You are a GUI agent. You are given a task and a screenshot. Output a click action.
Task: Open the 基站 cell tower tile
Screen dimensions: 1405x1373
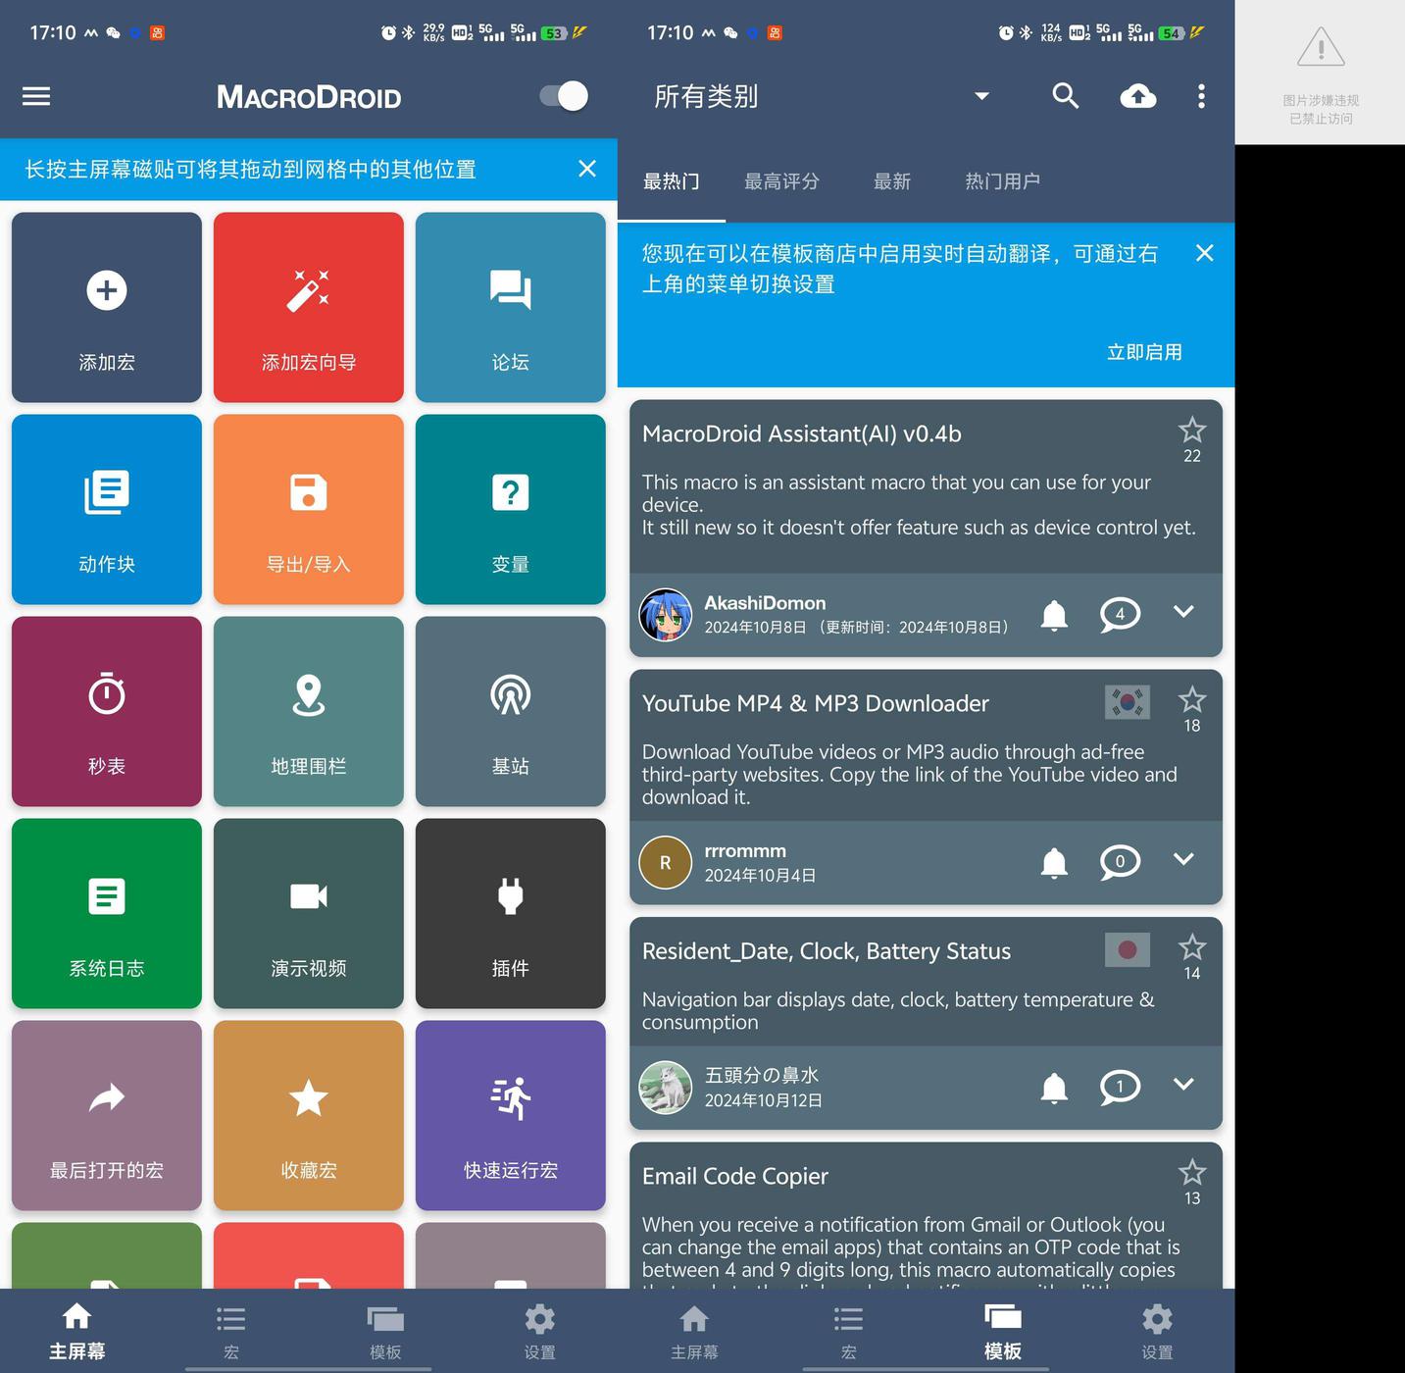(x=511, y=711)
